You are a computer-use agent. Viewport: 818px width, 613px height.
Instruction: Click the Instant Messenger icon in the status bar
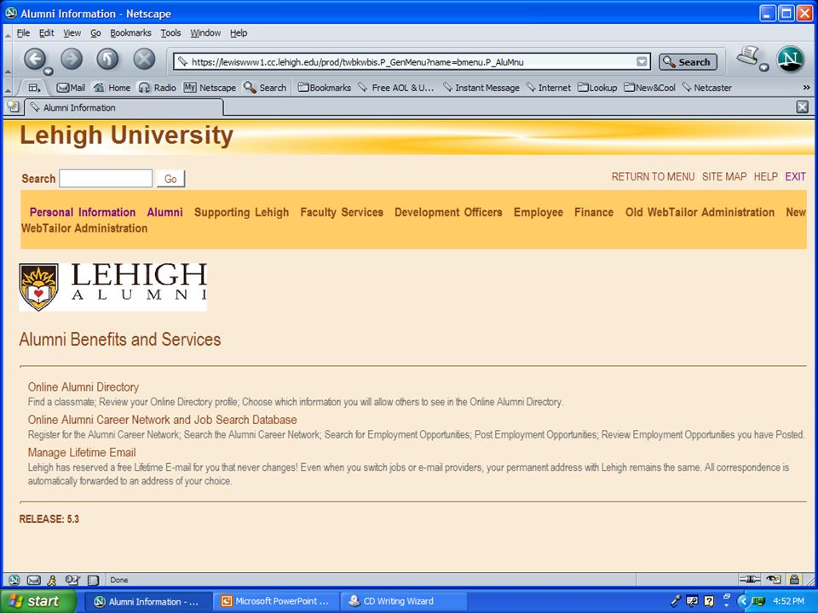coord(52,580)
